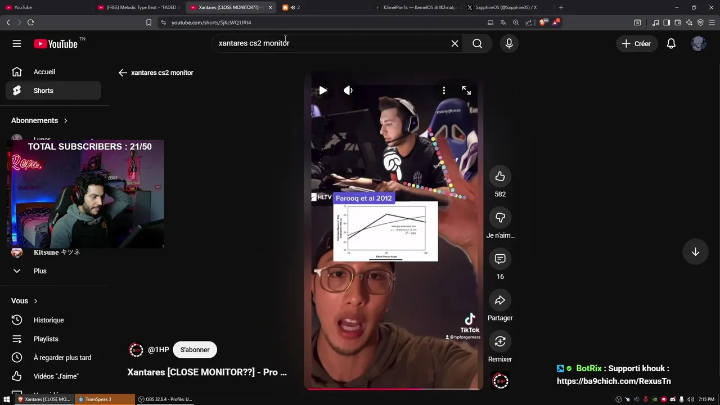Toggle the browser sidebar panel
Screen dimensions: 720x405
pos(667,22)
